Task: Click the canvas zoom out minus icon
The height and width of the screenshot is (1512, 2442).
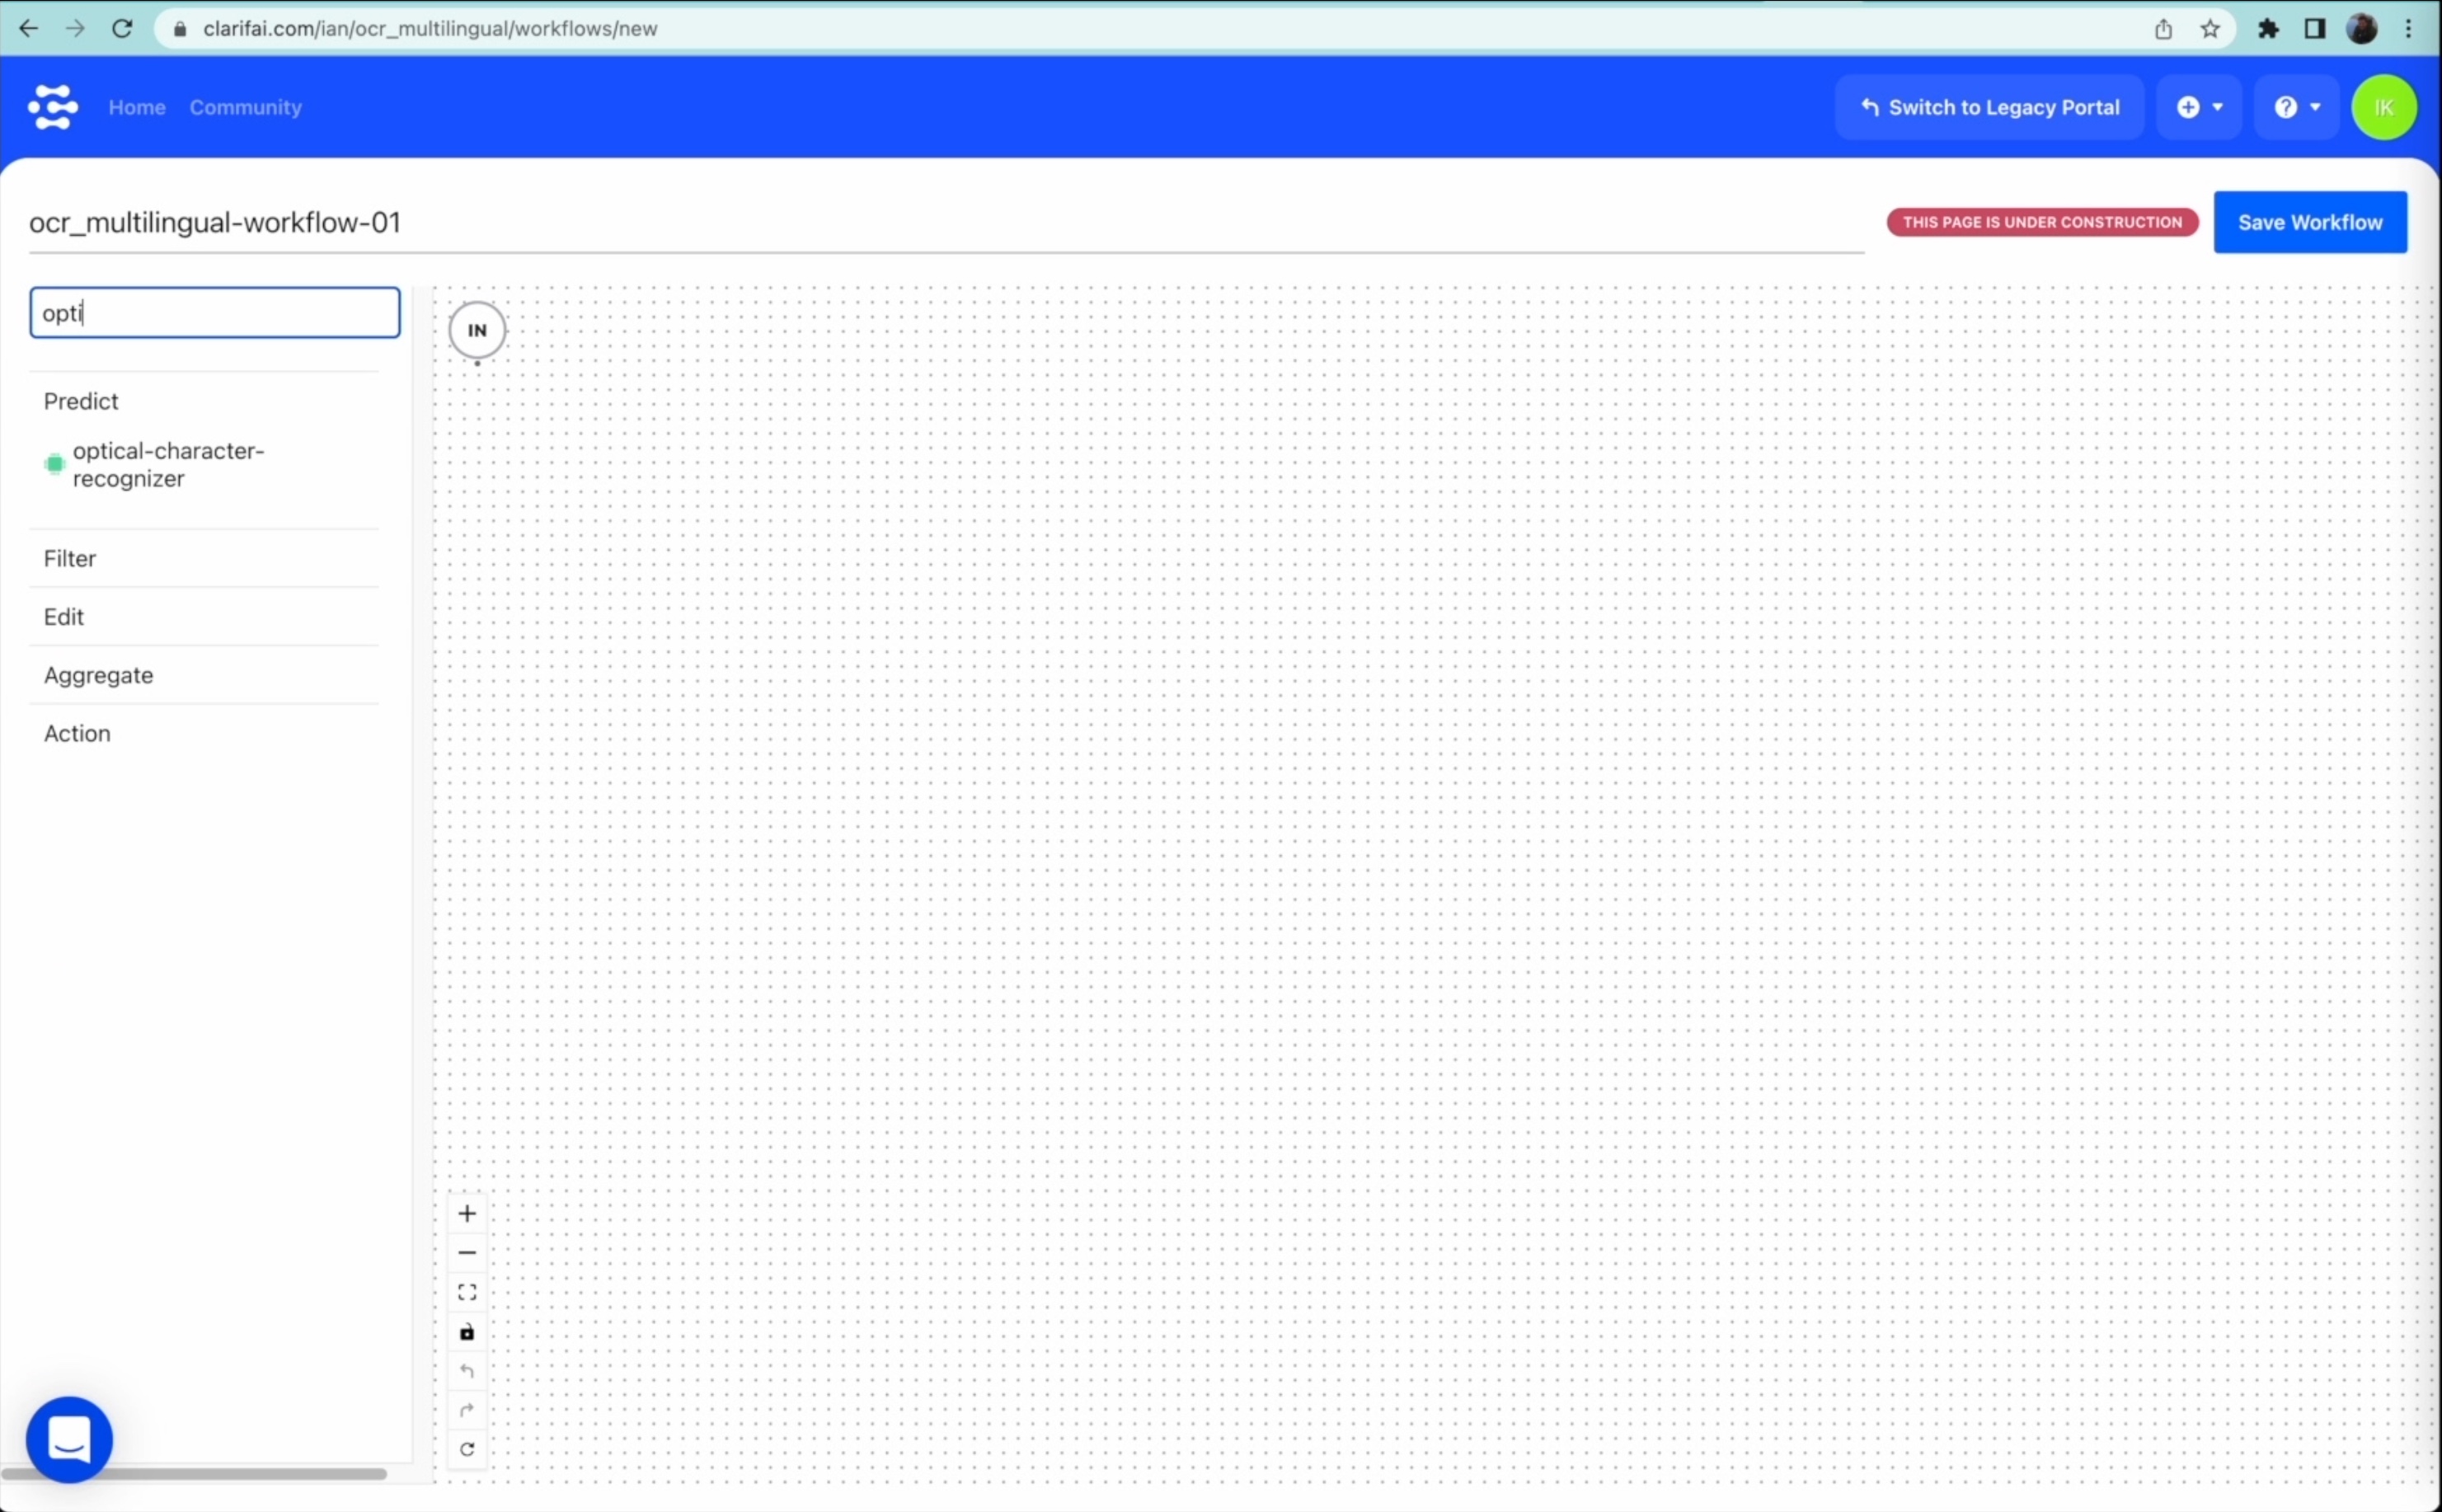Action: 467,1253
